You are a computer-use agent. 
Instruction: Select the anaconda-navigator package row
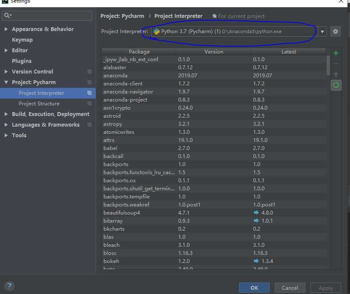pyautogui.click(x=214, y=92)
